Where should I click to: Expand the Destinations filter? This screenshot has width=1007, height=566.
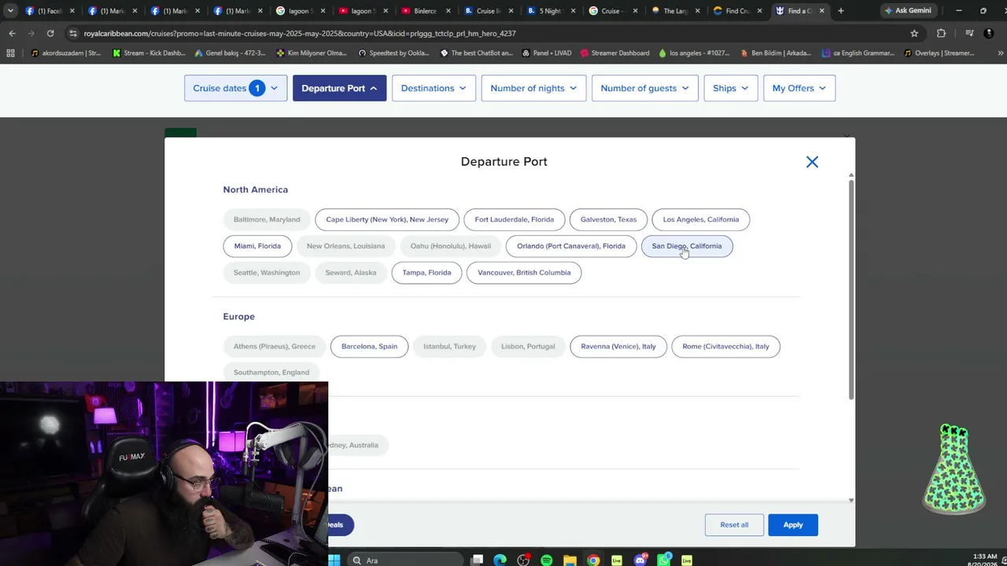click(433, 88)
